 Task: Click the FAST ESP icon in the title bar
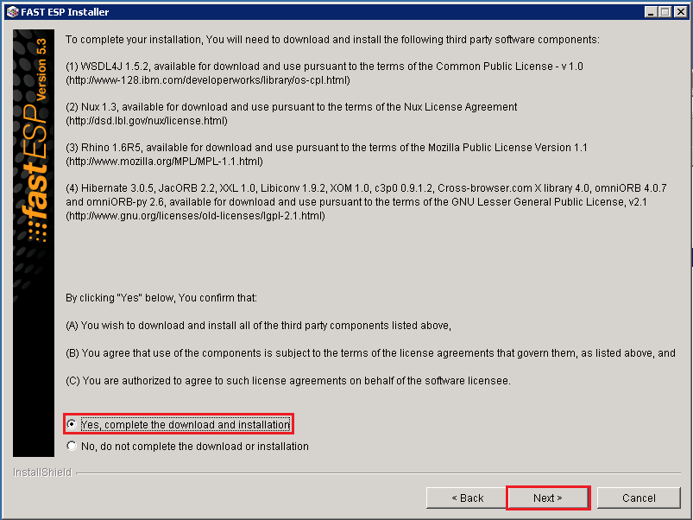pyautogui.click(x=9, y=11)
